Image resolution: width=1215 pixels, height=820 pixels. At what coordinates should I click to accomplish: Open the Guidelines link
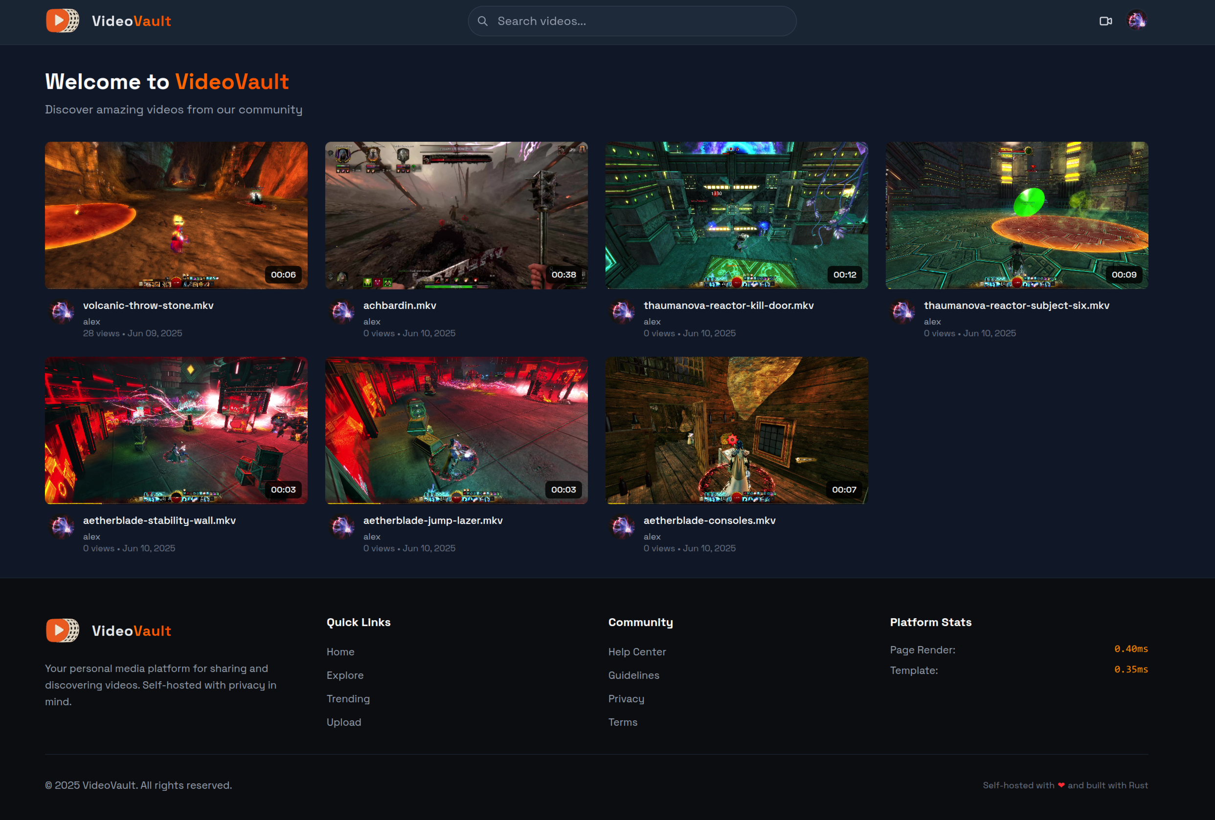[x=633, y=675]
